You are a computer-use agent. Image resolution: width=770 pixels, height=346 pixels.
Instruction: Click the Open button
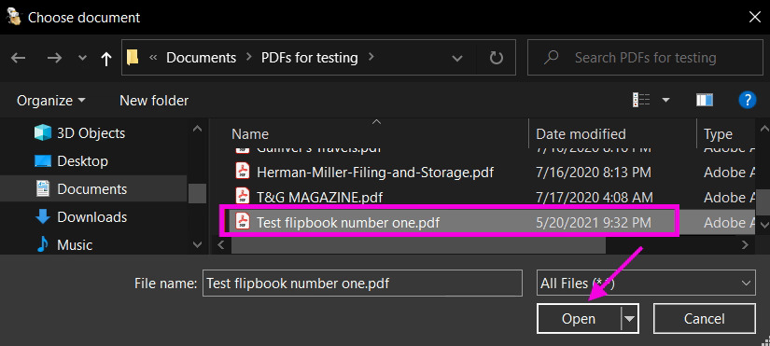pyautogui.click(x=579, y=319)
